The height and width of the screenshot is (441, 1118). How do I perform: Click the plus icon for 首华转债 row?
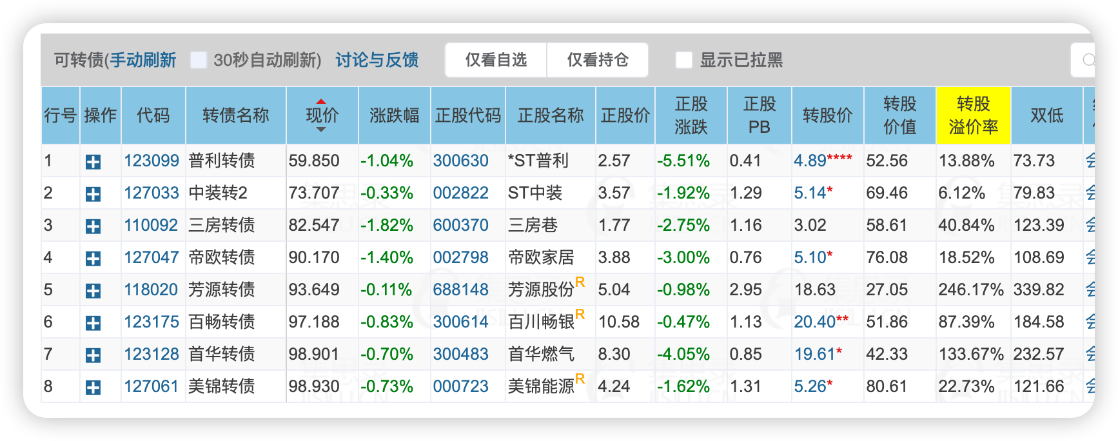pyautogui.click(x=93, y=355)
